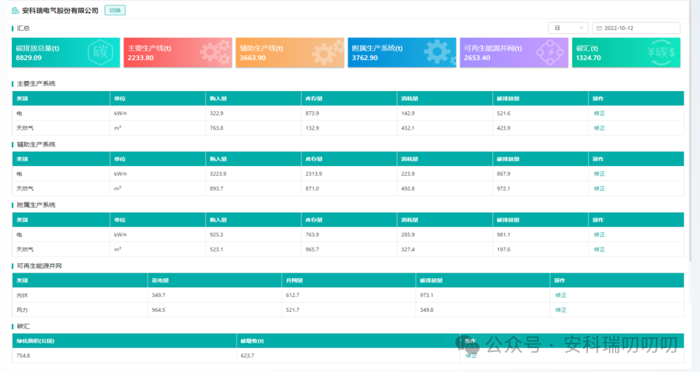Click the hexagon carbon icon on 碳排放总量 card
700x372 pixels.
pyautogui.click(x=100, y=52)
